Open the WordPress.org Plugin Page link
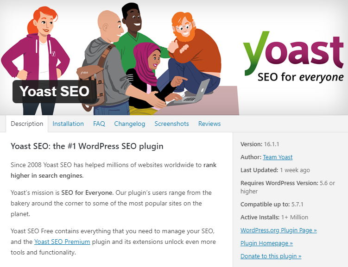Viewport: 348px width, 267px height. (x=278, y=230)
